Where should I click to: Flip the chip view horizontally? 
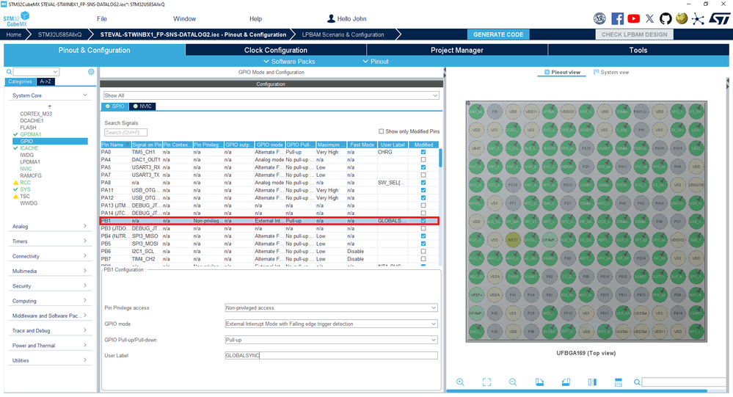pyautogui.click(x=592, y=382)
